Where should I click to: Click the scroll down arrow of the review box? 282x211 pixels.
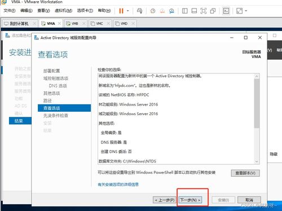click(257, 161)
